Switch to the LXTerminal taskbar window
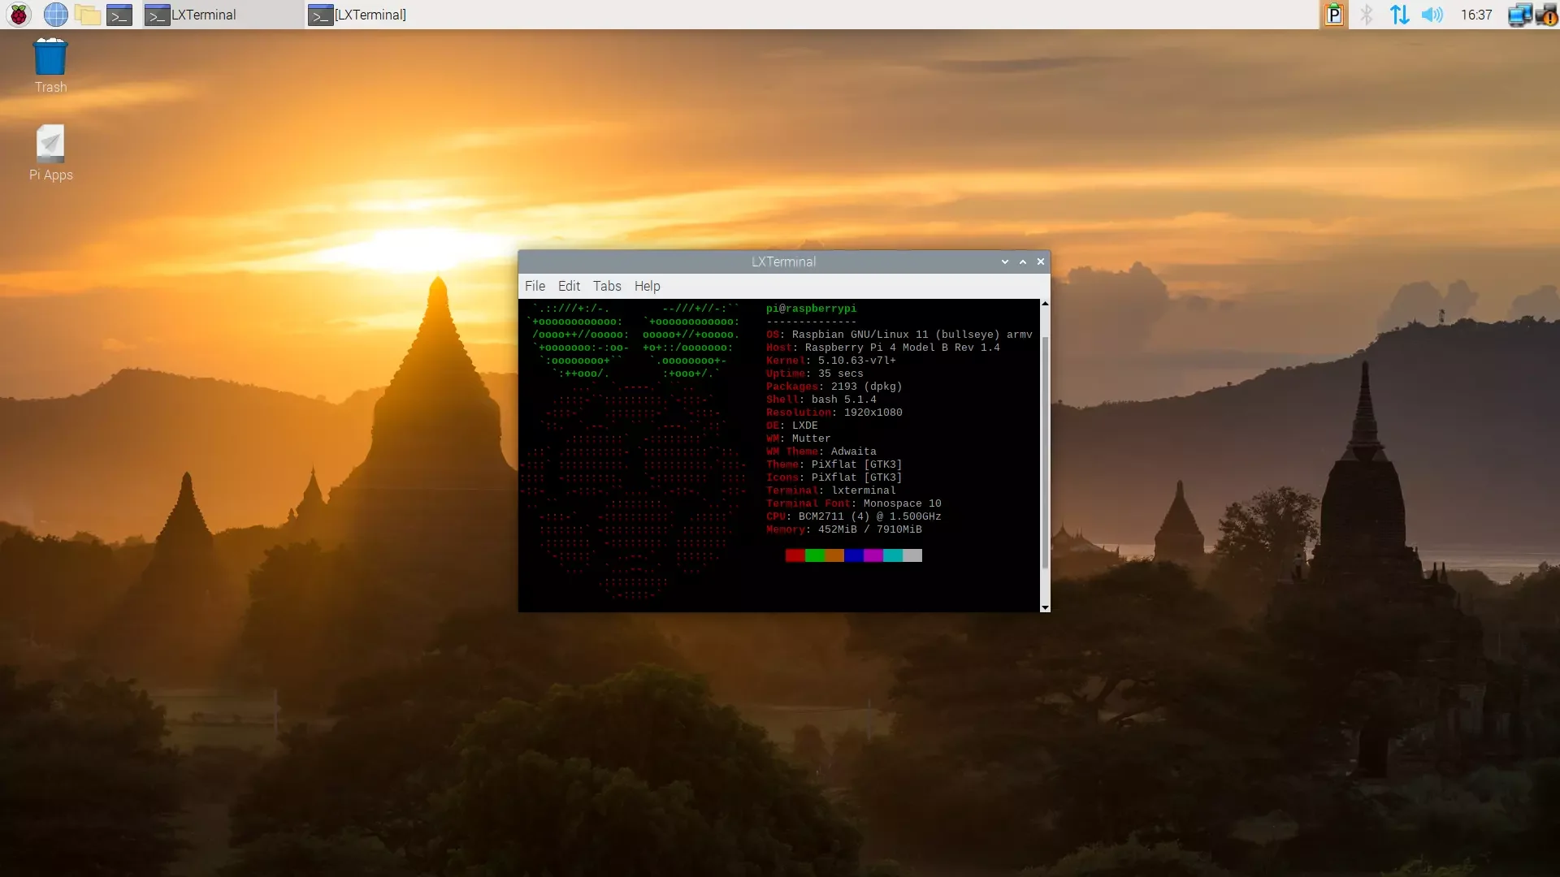 click(x=223, y=15)
